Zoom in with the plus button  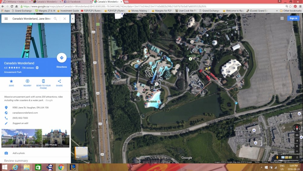[297, 146]
